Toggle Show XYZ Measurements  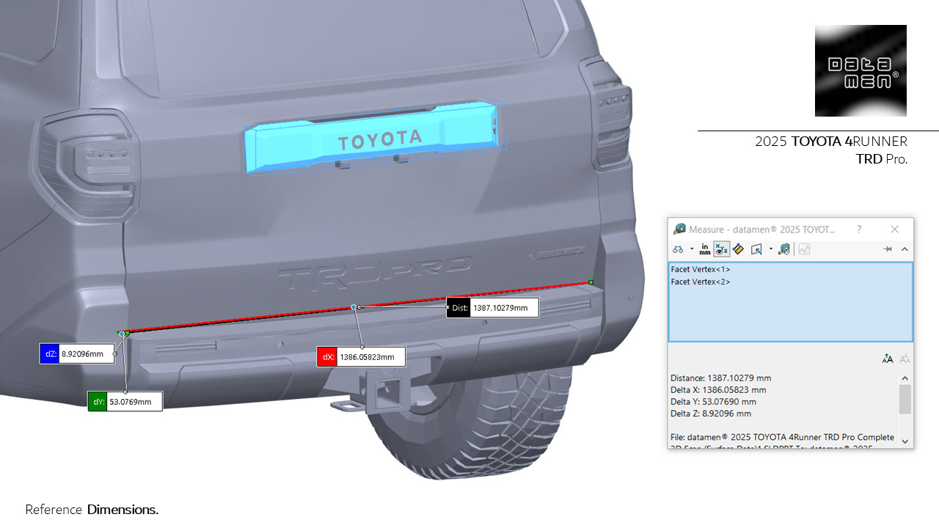(x=722, y=249)
